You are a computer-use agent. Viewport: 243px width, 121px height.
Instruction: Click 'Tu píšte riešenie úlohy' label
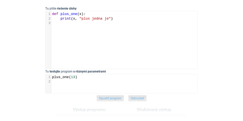[61, 8]
